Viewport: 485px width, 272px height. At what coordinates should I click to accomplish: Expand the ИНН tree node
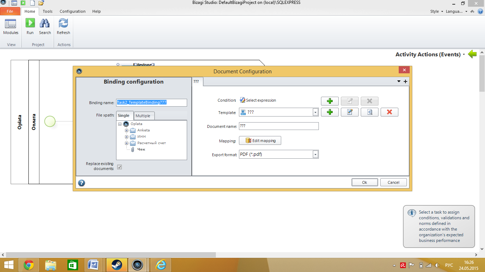pos(127,137)
